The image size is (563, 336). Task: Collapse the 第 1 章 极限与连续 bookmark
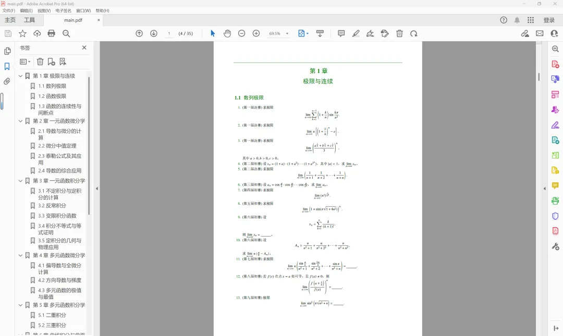coord(19,76)
